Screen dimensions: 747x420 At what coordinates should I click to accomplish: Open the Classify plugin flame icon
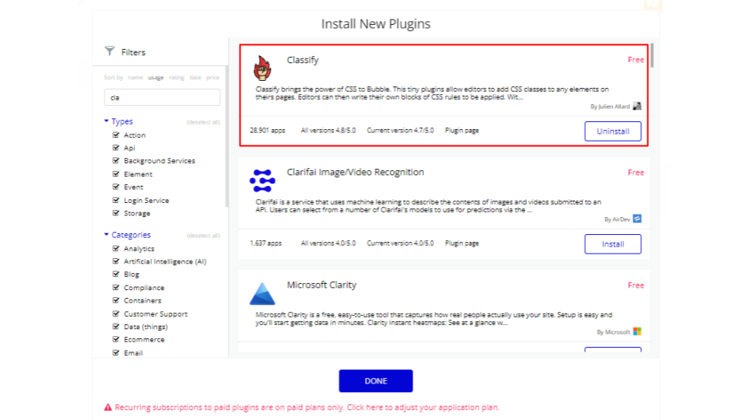(262, 68)
